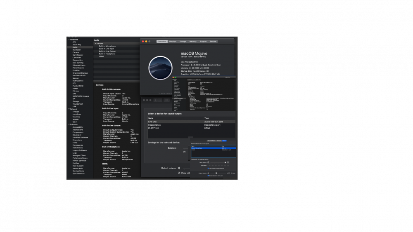Select PL4071UH HDMI output device
The height and width of the screenshot is (232, 413).
click(192, 128)
